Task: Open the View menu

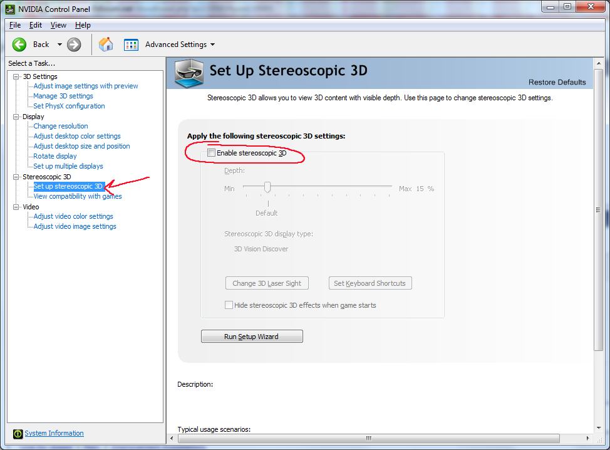Action: pyautogui.click(x=58, y=25)
